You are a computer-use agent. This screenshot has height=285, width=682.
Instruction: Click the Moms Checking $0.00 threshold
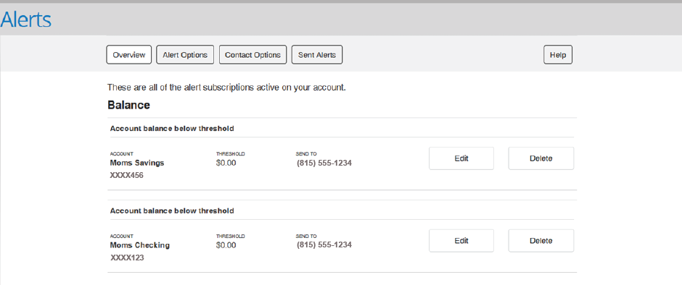226,245
